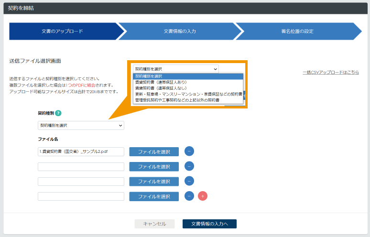Remove the サンプル2.pdf row with its minus button

[189, 151]
